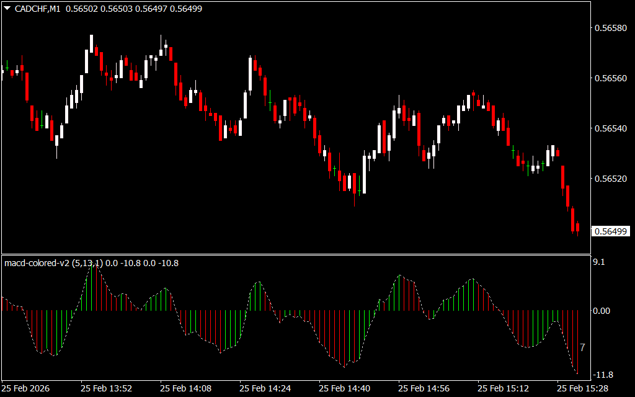The height and width of the screenshot is (397, 635).
Task: Click the 0.56520 price scale level
Action: coord(611,179)
